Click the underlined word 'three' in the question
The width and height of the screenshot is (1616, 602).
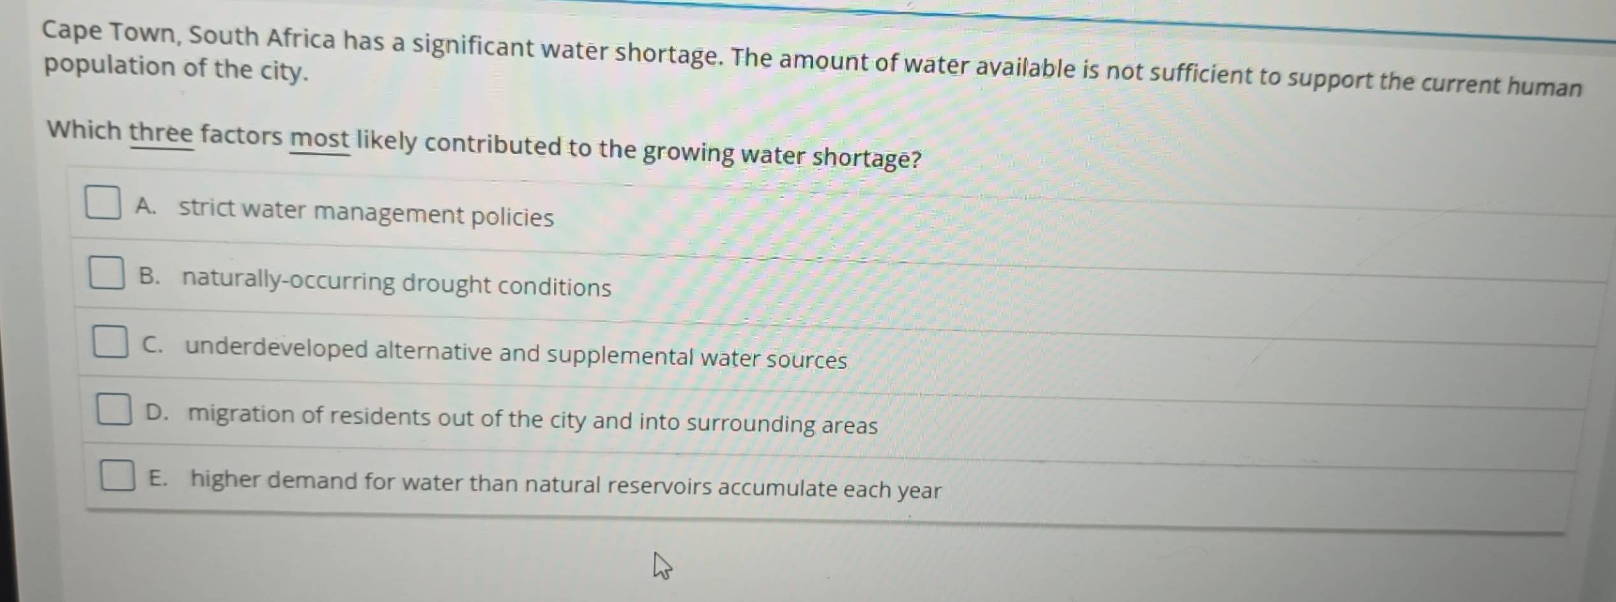tap(161, 133)
